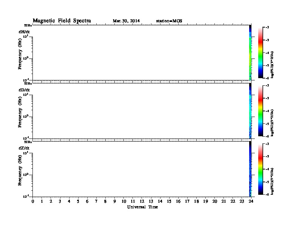Click the hour "11" tick label
Image resolution: width=299 pixels, height=231 pixels.
(133, 201)
